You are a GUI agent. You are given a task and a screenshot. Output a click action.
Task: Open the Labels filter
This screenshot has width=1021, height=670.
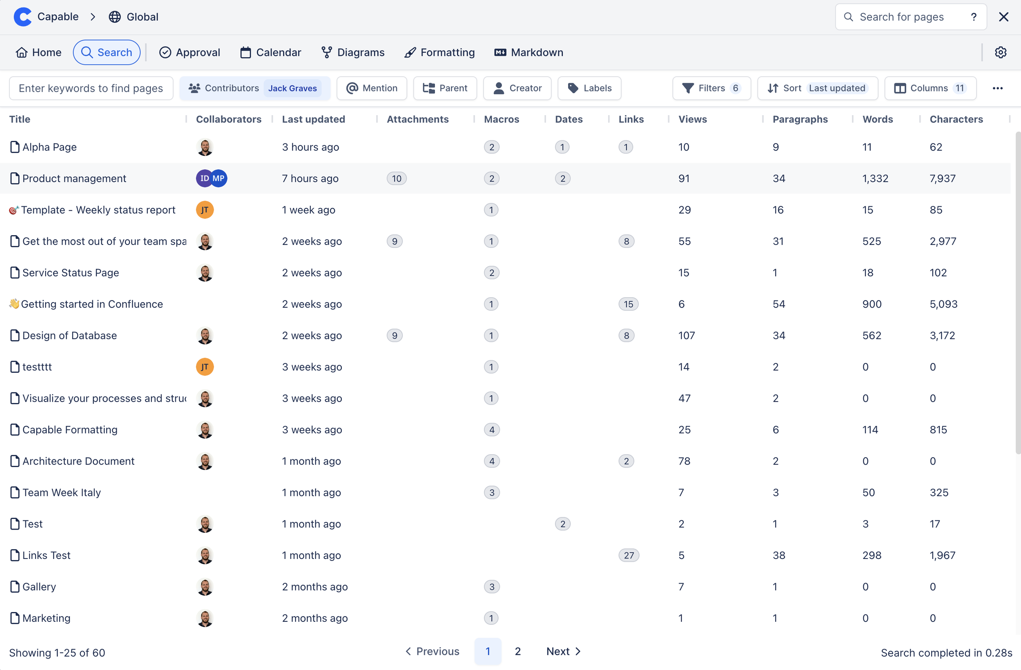coord(589,88)
